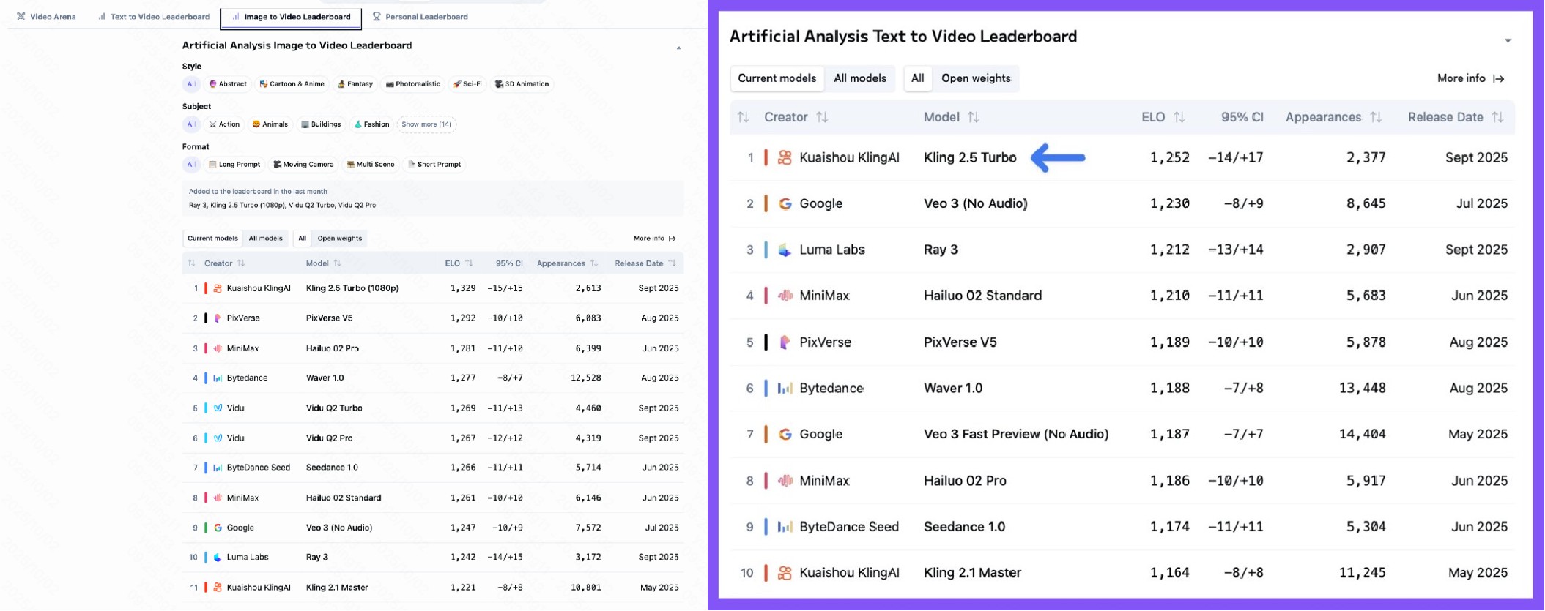Open More info link in Text to Video panel
Image resolution: width=1545 pixels, height=611 pixels.
click(x=1471, y=78)
